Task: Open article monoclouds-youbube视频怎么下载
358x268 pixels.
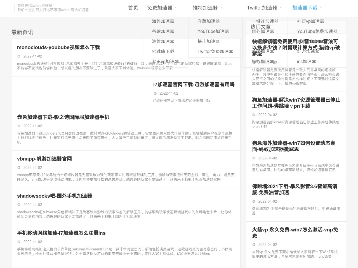Action: tap(58, 47)
